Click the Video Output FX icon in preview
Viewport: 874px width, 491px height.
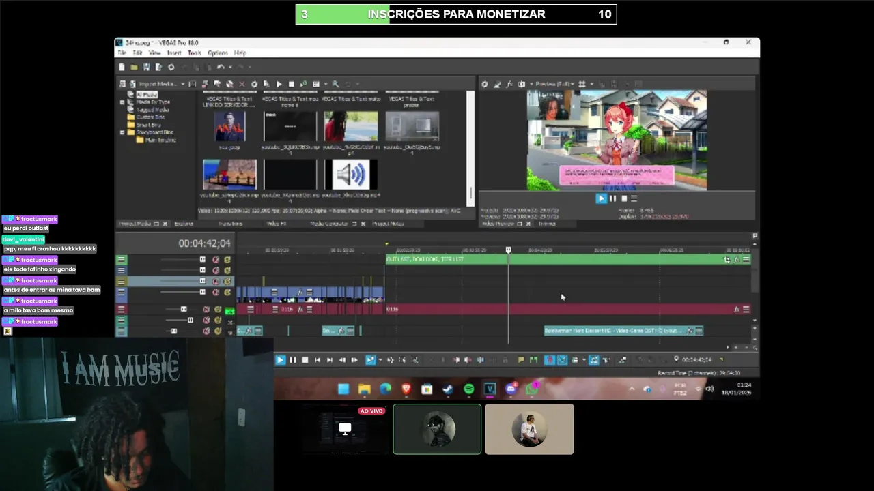pyautogui.click(x=509, y=84)
